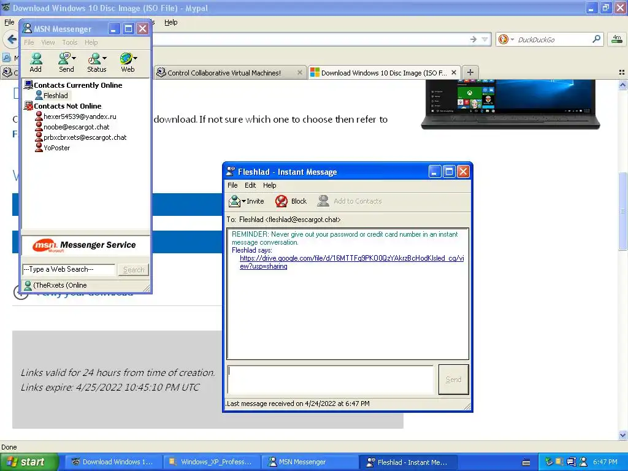Open Help menu in MSN Messenger
This screenshot has width=628, height=471.
(91, 42)
